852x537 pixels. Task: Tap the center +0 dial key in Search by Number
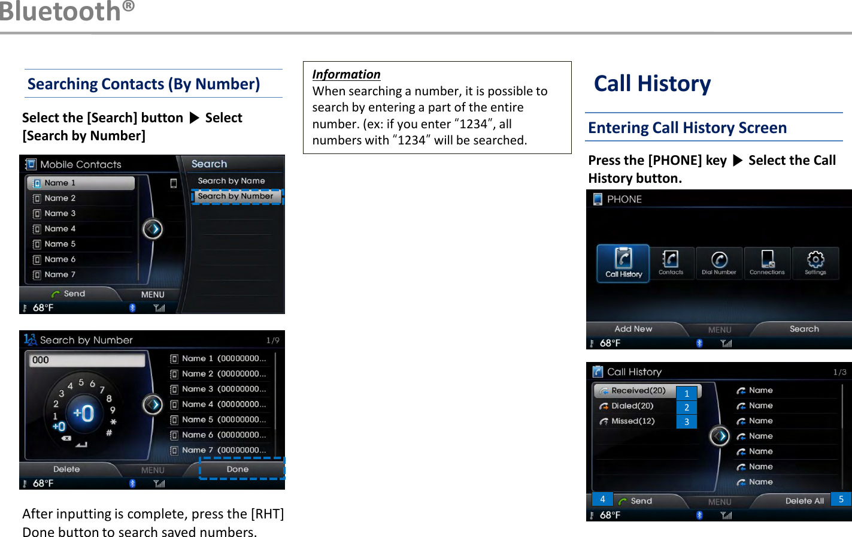coord(84,413)
